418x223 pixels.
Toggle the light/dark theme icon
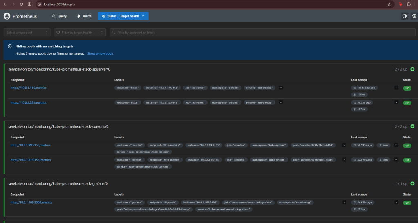(x=405, y=16)
